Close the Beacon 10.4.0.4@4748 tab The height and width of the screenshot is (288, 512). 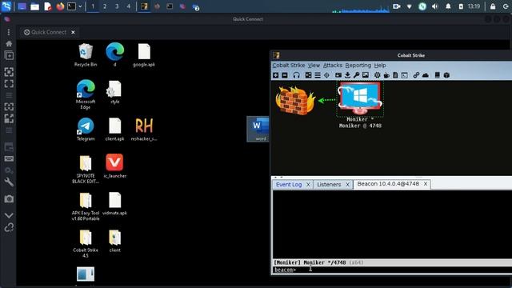(426, 184)
